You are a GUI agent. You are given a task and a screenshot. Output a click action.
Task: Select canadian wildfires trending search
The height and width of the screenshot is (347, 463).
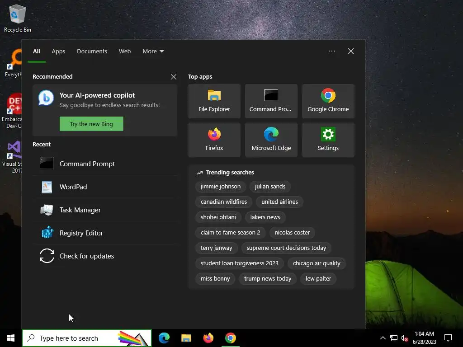[x=223, y=202]
